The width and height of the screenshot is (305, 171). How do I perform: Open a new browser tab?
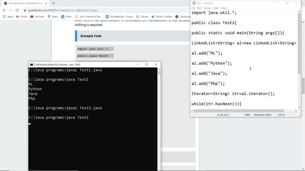click(x=53, y=3)
